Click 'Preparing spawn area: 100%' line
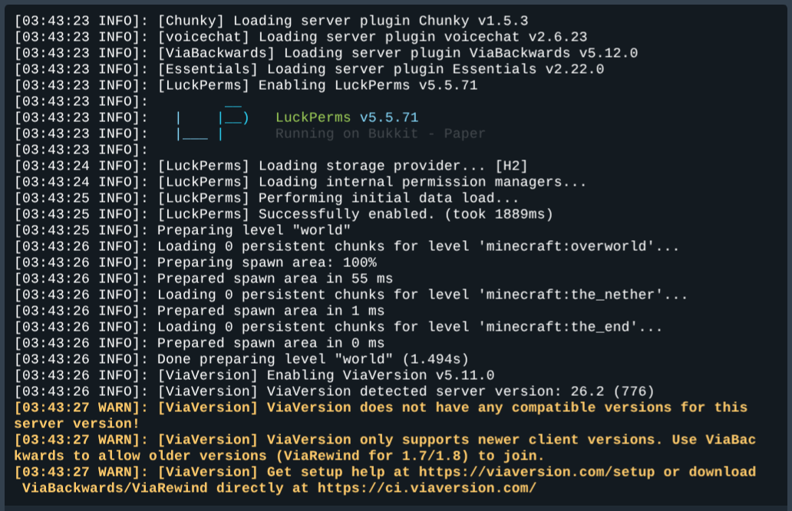Viewport: 792px width, 511px height. tap(196, 263)
